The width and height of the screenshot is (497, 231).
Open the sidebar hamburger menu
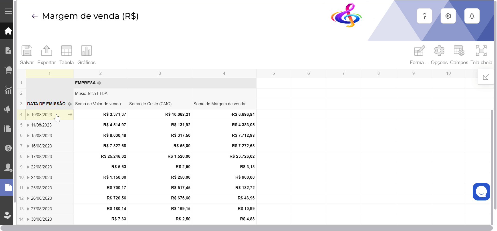[8, 11]
